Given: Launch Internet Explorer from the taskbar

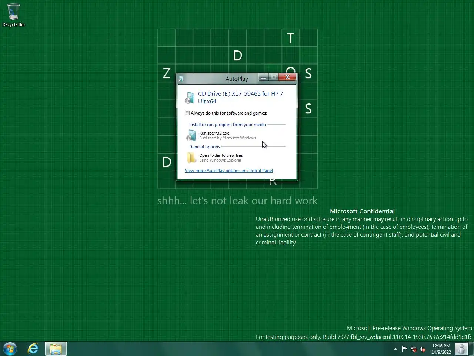Looking at the screenshot, I should pos(33,349).
